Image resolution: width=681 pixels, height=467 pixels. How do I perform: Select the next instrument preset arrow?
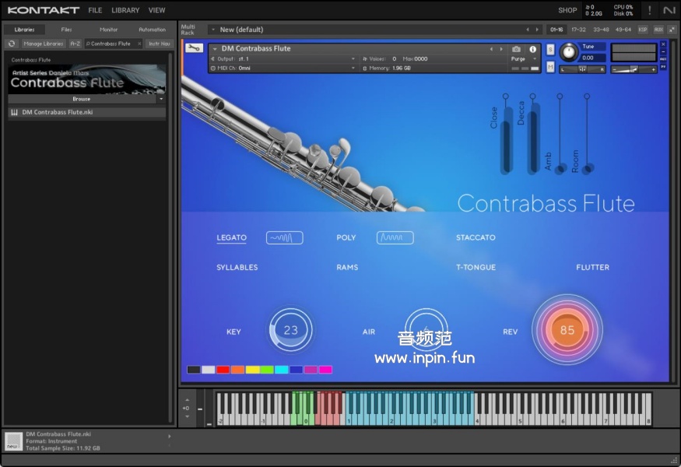click(500, 49)
